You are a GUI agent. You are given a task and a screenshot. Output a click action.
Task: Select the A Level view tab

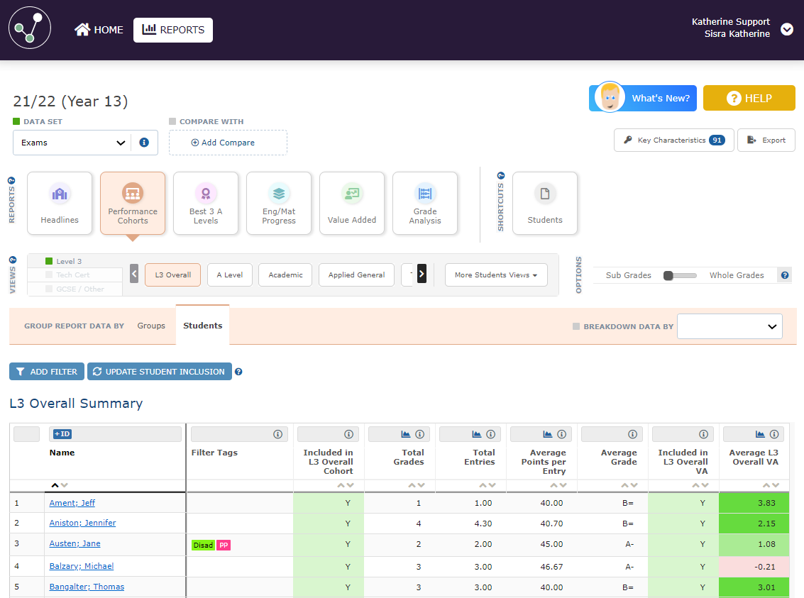229,275
